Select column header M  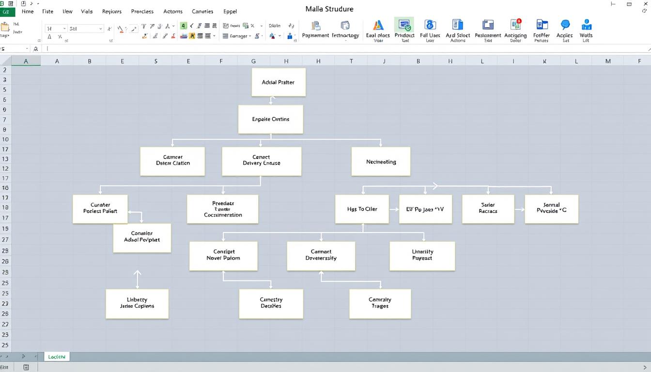coord(608,61)
